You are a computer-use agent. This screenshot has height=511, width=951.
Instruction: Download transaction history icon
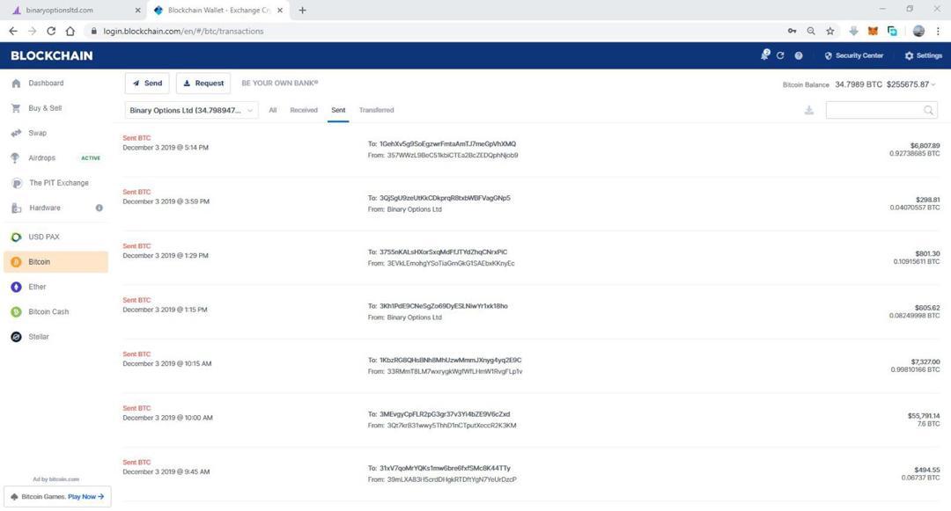point(809,110)
